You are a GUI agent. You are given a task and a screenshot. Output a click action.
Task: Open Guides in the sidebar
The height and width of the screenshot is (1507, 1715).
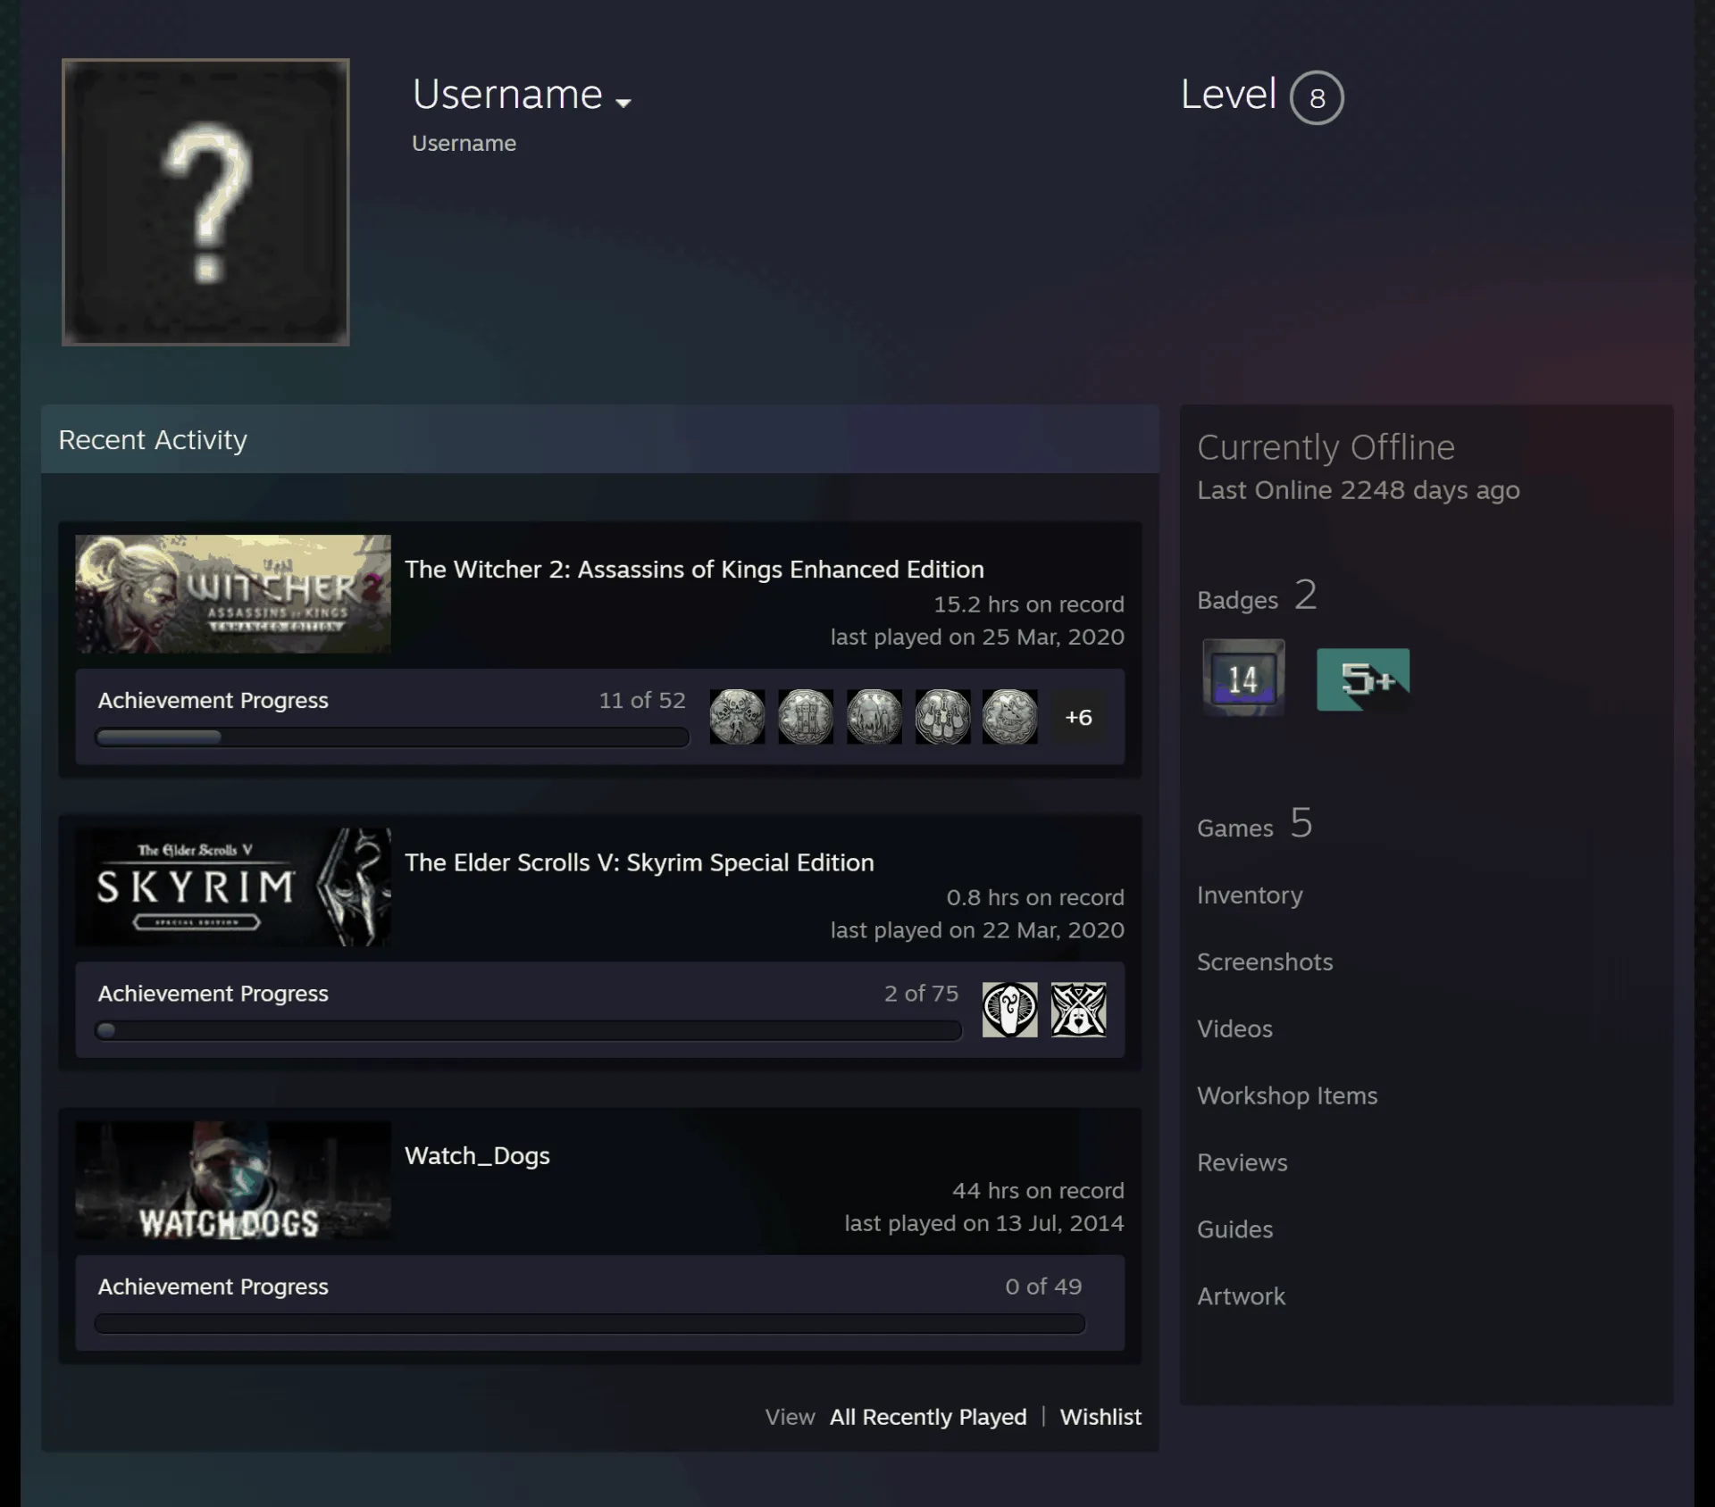[1234, 1230]
